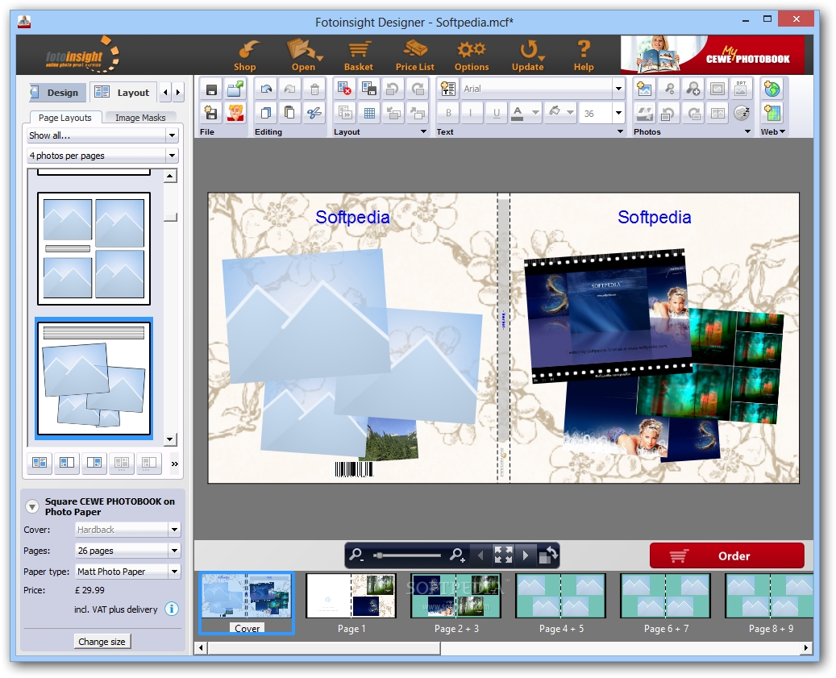Viewport: 836px width, 678px height.
Task: Open the 4 photos per pages dropdown
Action: [x=172, y=156]
